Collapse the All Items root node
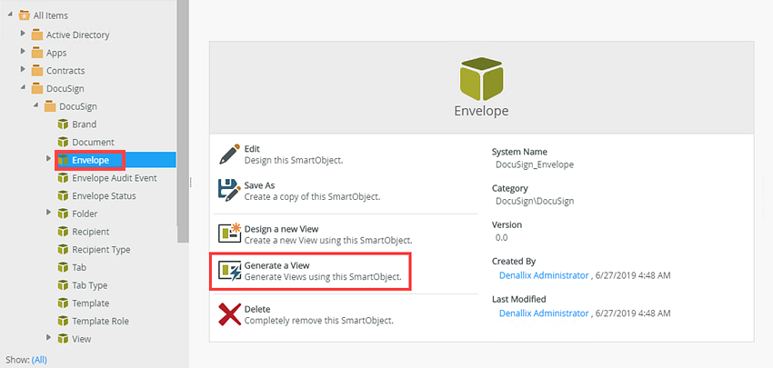Screen dimensions: 773x368 coord(10,15)
